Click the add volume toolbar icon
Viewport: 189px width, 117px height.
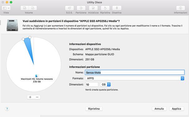[x=25, y=8]
